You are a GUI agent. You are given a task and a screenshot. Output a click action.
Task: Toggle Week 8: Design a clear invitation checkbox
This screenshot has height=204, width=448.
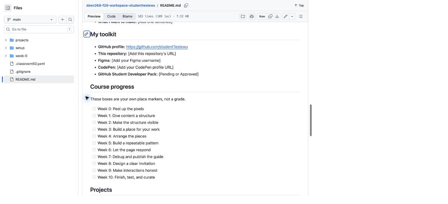click(94, 163)
